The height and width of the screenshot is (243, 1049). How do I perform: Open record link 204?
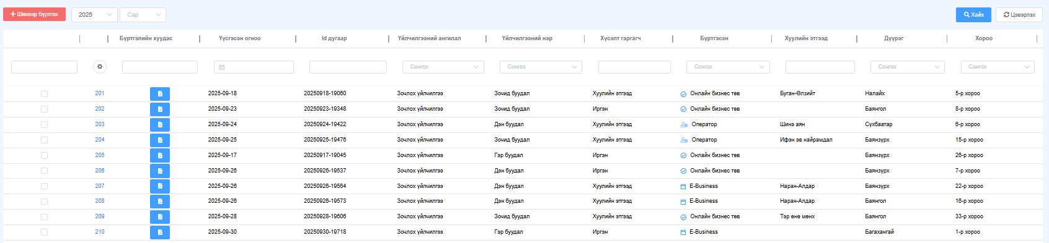100,140
